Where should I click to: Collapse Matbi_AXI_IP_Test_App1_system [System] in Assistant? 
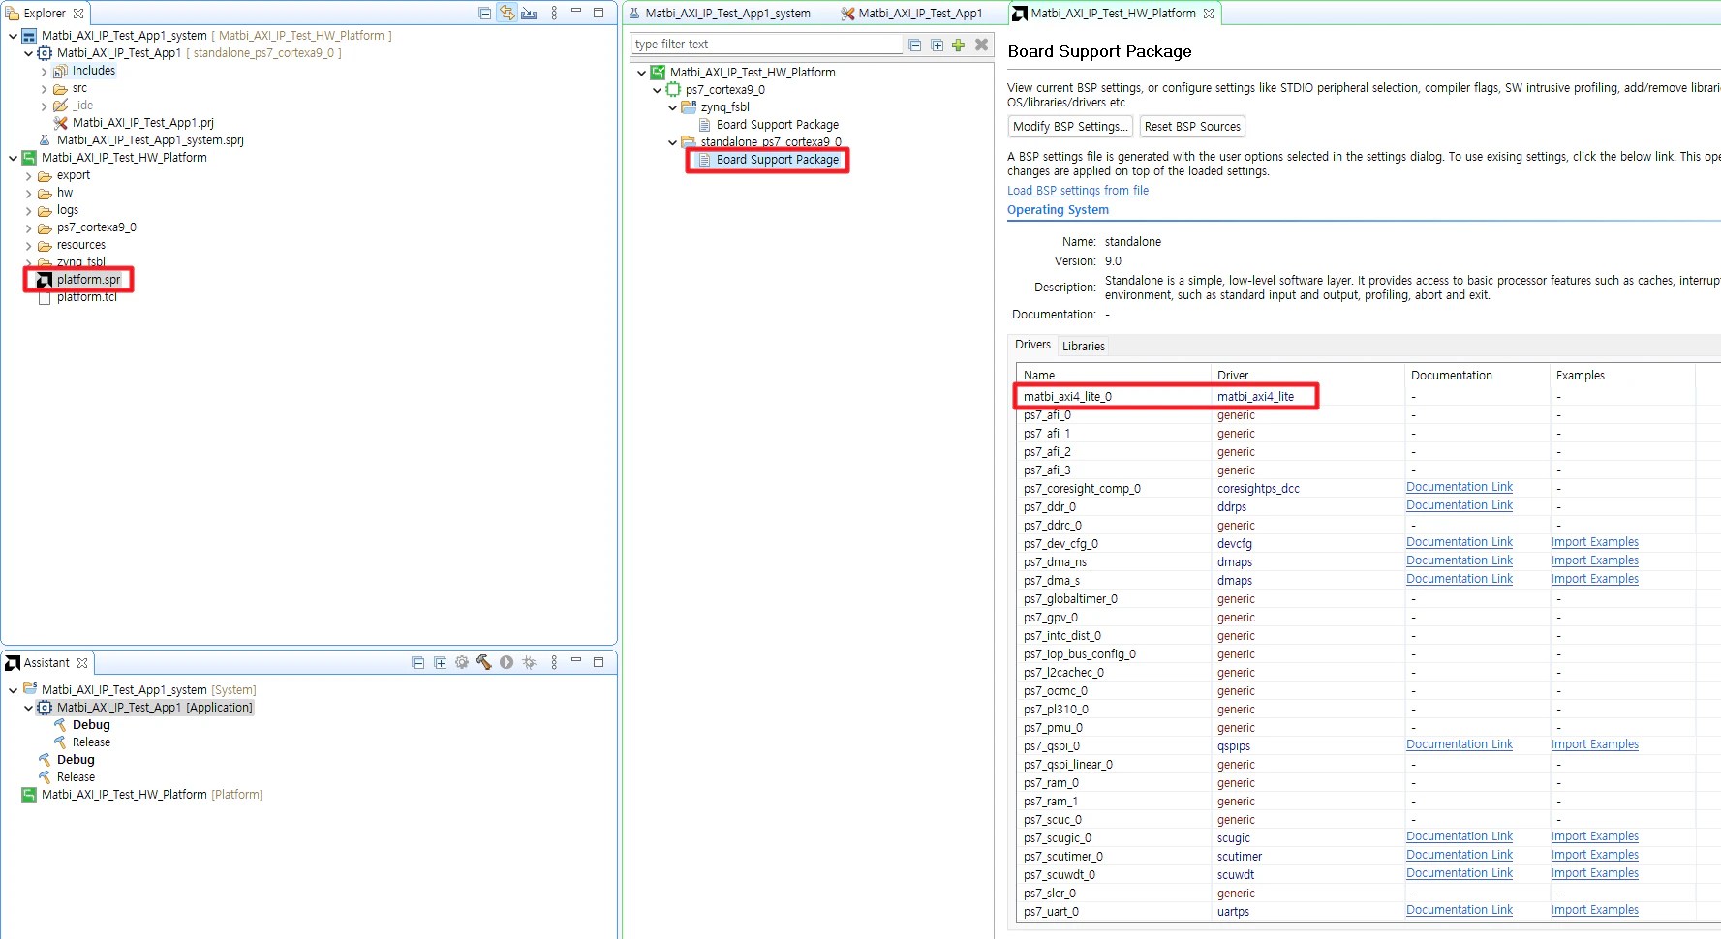click(13, 690)
